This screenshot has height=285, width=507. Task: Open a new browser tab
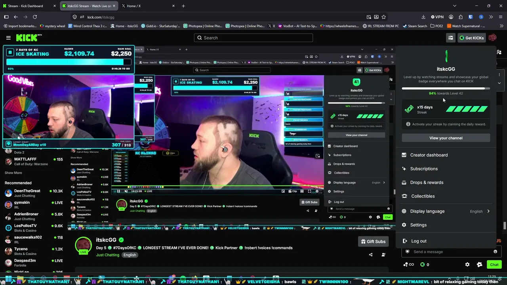click(x=183, y=6)
